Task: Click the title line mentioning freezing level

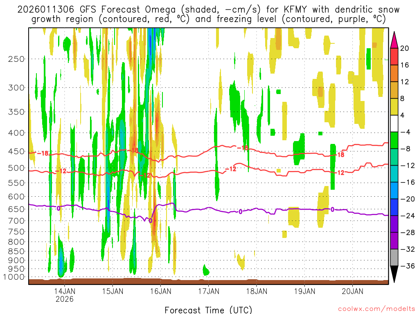Action: [x=208, y=19]
